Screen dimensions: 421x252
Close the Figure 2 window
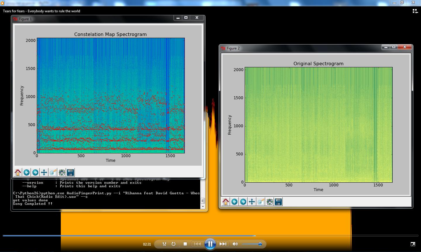tap(405, 47)
